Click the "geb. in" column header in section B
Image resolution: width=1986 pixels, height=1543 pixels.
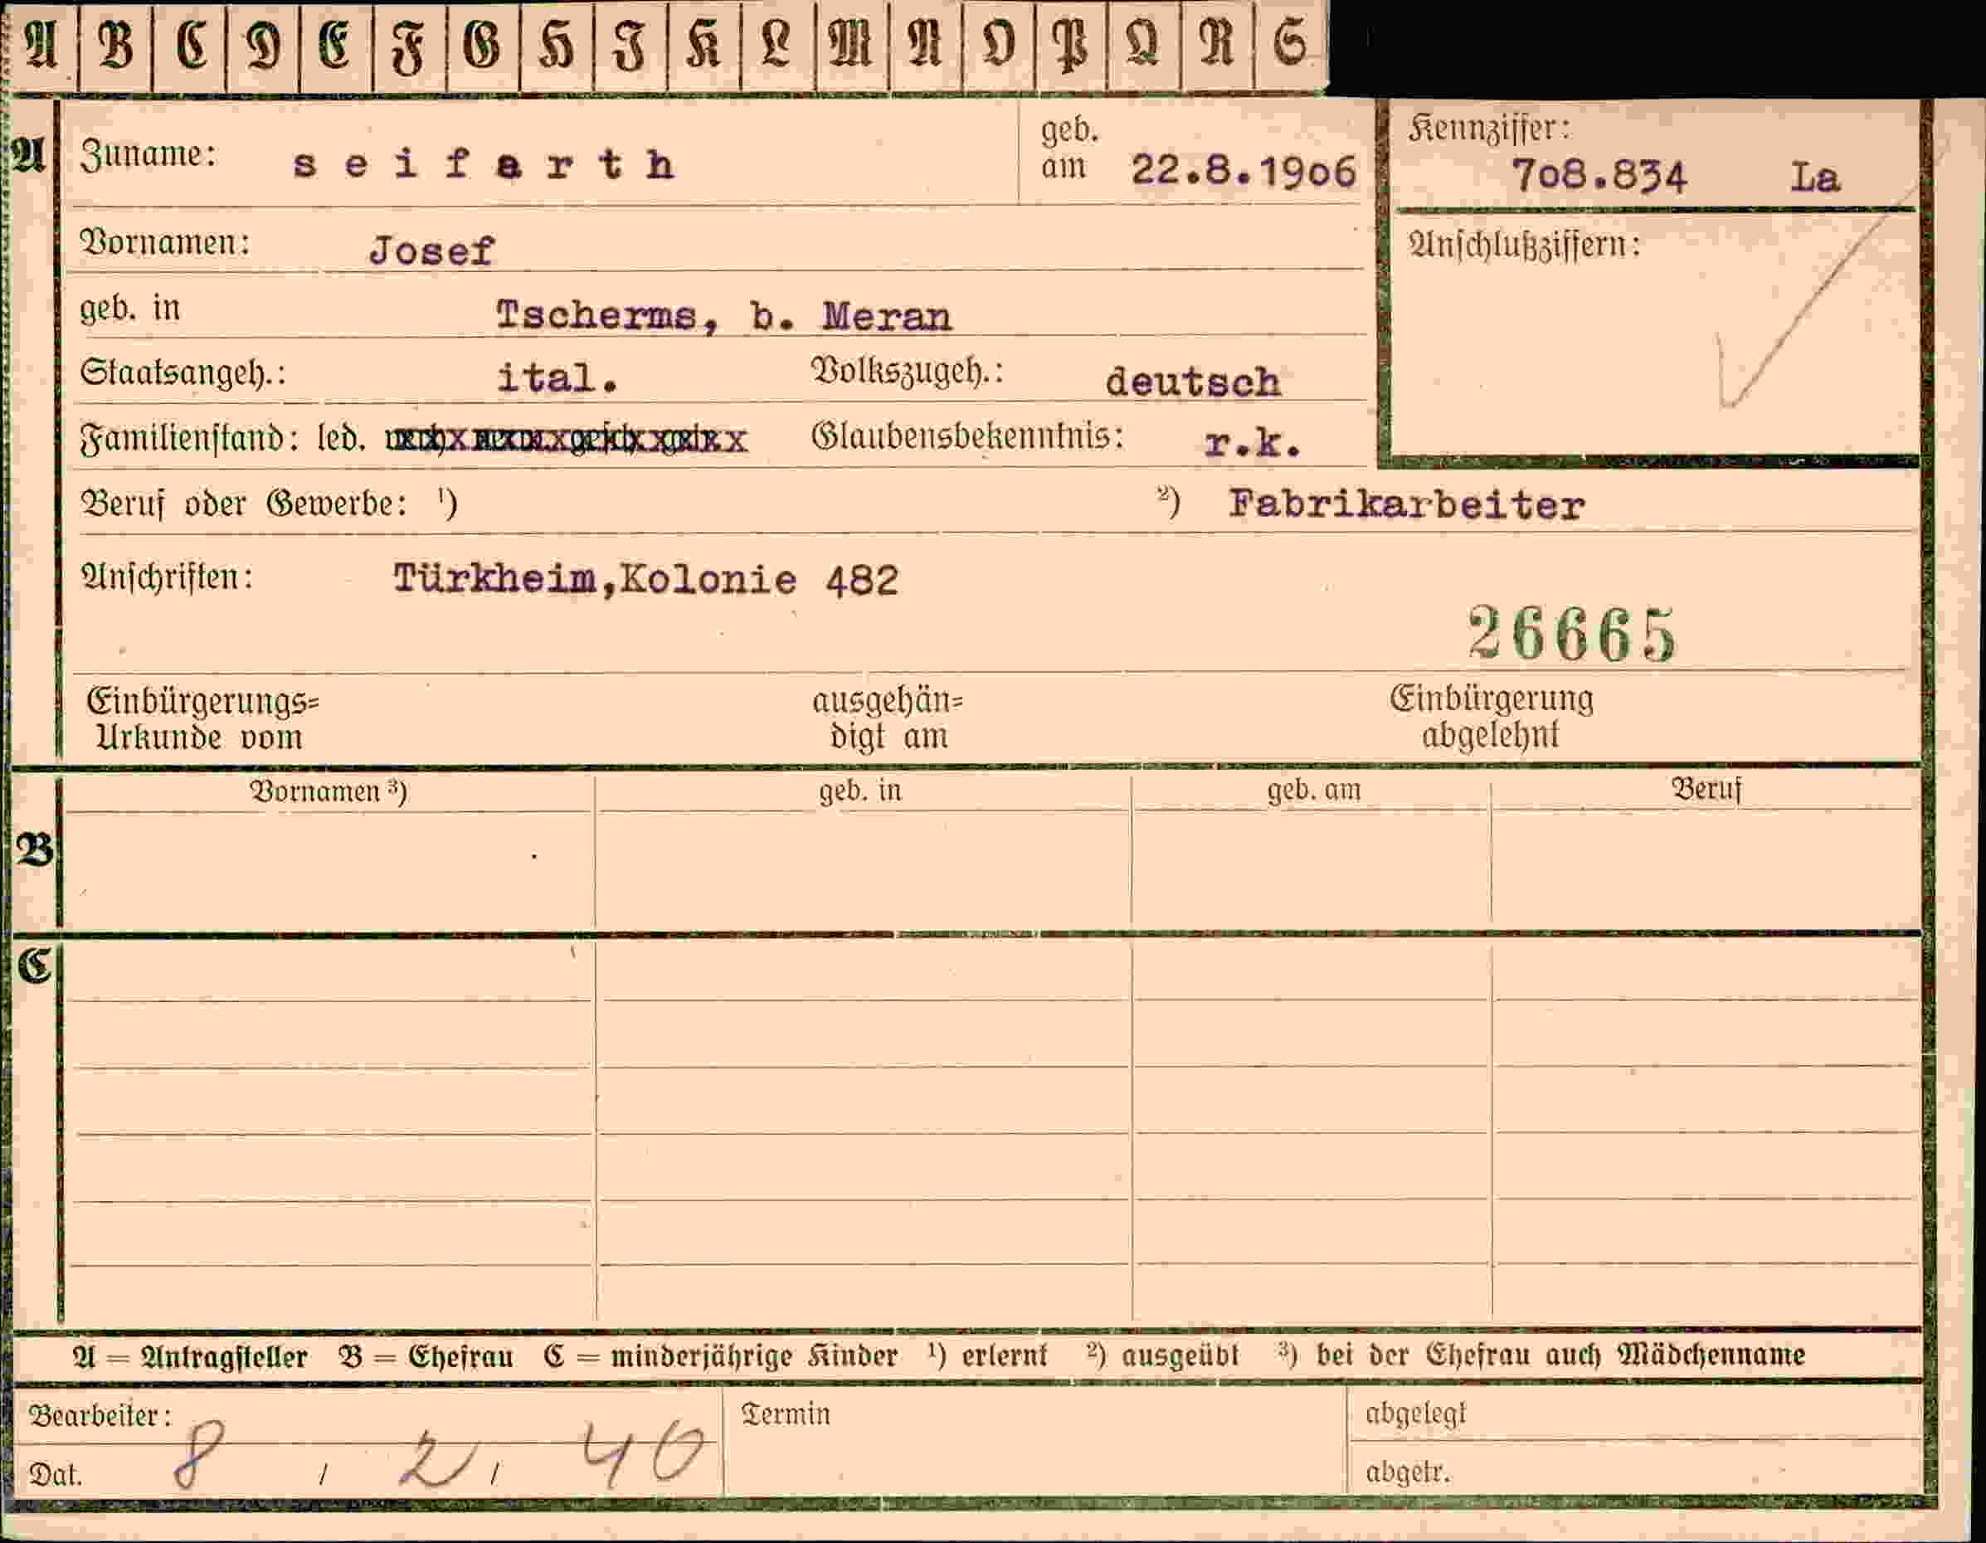[860, 790]
